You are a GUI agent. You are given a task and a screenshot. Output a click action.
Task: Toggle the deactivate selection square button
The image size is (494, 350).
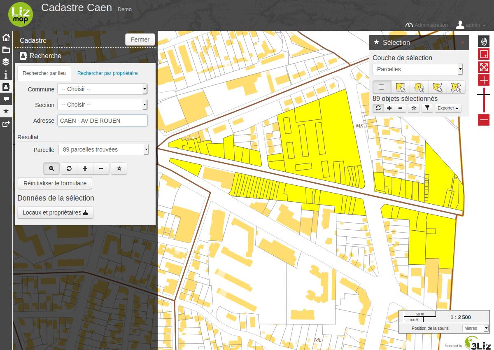[382, 87]
